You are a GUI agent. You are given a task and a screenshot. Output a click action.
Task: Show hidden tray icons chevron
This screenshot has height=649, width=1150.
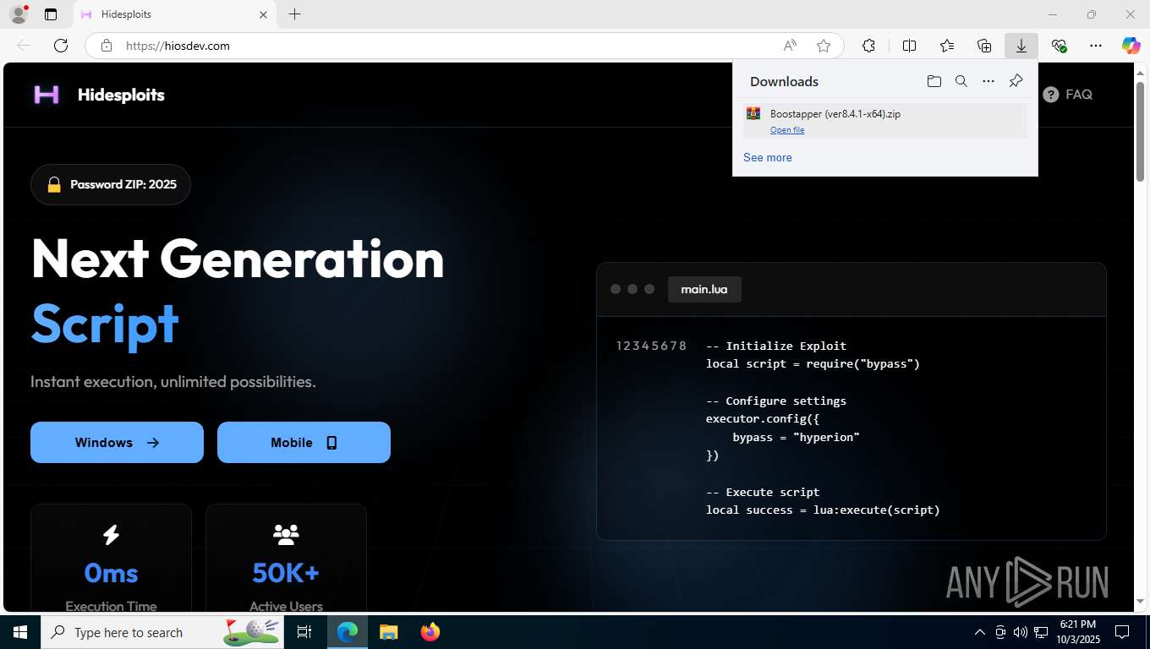[x=980, y=632]
